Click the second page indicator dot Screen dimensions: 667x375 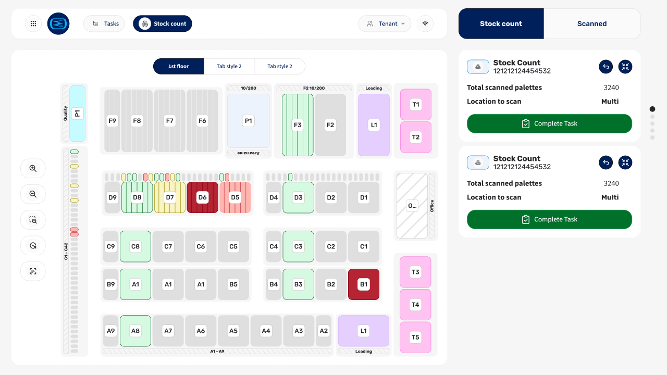(652, 117)
